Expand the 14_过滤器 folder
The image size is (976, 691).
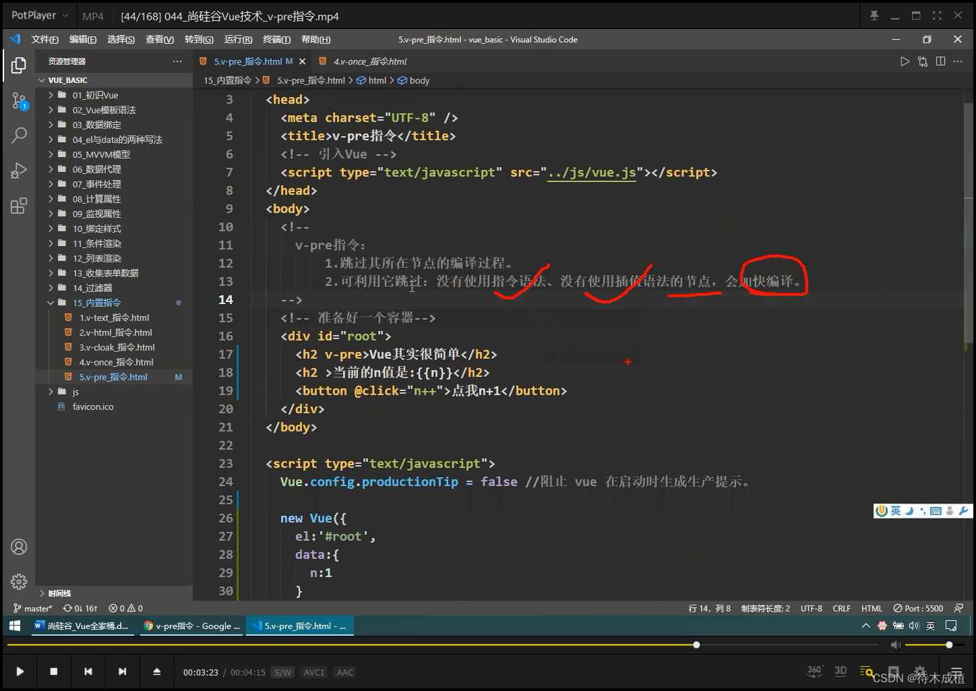tap(51, 288)
